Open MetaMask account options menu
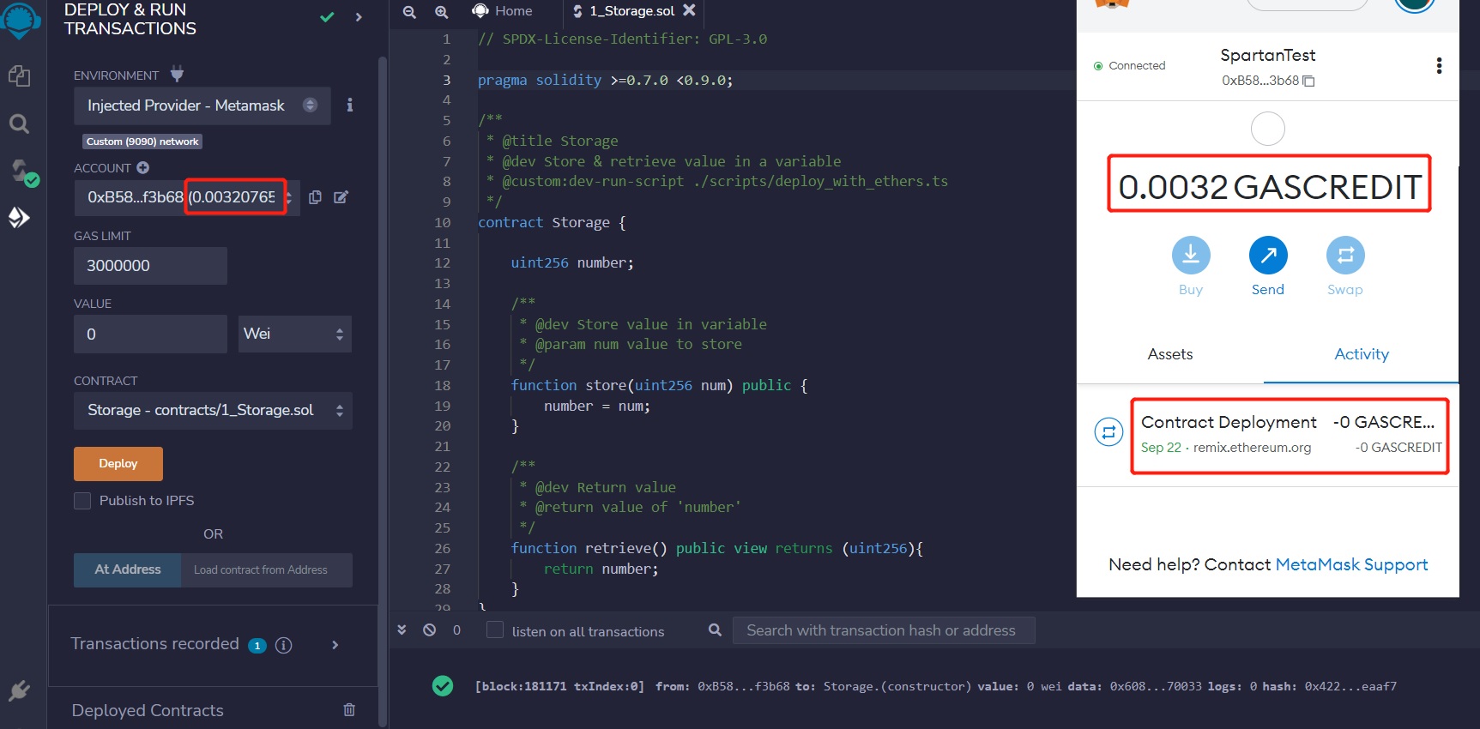 [x=1438, y=66]
